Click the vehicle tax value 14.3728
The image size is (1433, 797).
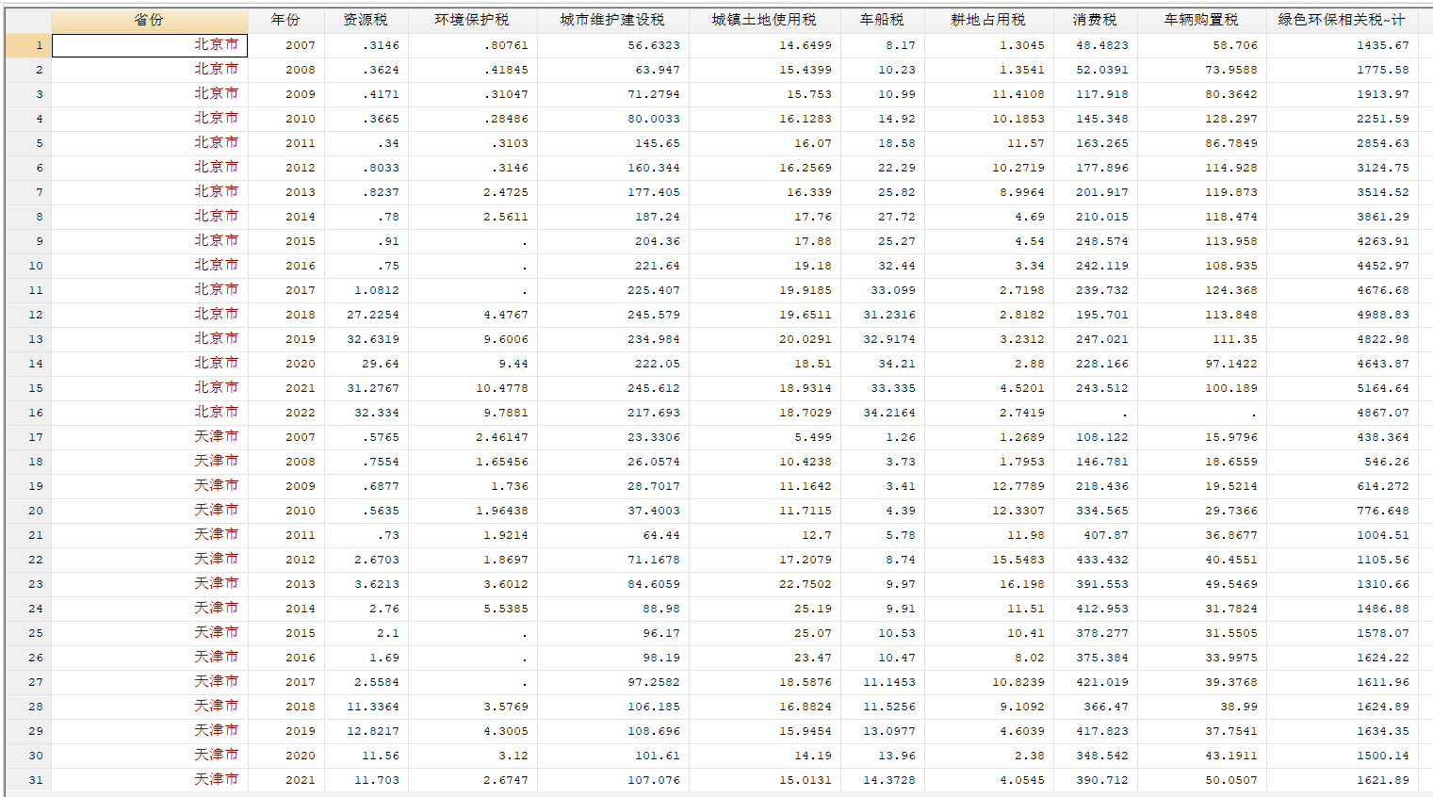click(882, 780)
